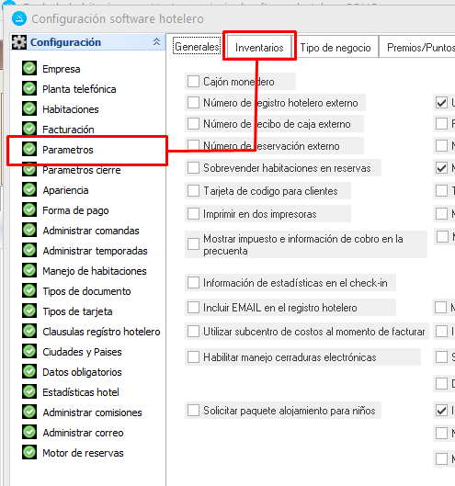Click the green check icon next to Parametros
The width and height of the screenshot is (455, 486).
[x=29, y=149]
